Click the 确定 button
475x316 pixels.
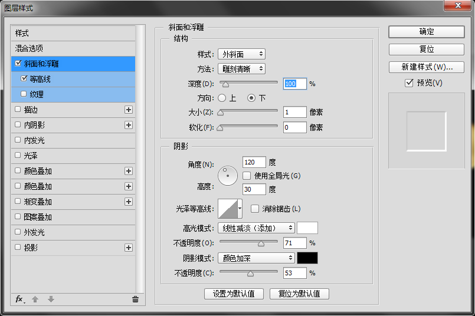coord(426,32)
